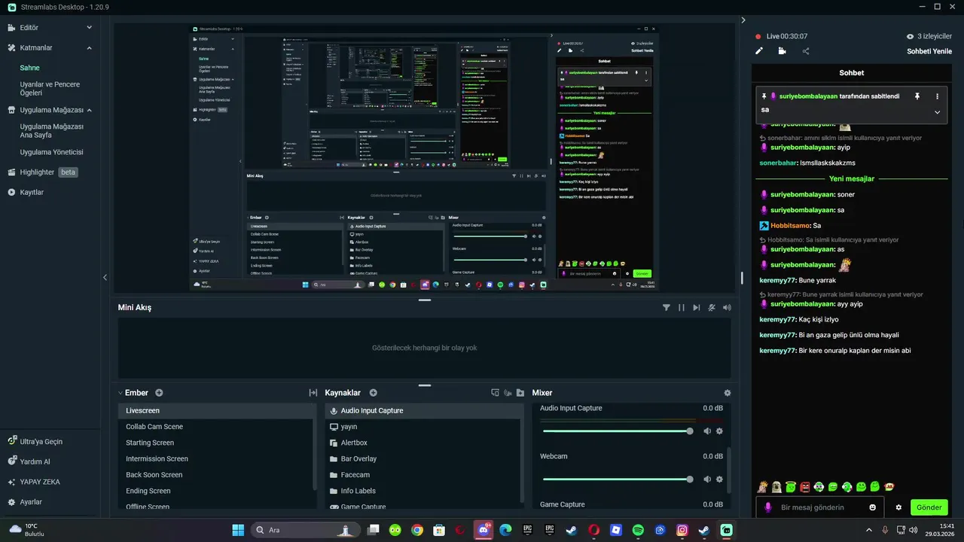The image size is (964, 542).
Task: Open Kayıtlar in the sidebar
Action: (26, 192)
